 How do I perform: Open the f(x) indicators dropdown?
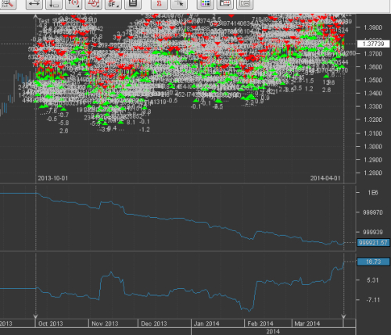[74, 4]
